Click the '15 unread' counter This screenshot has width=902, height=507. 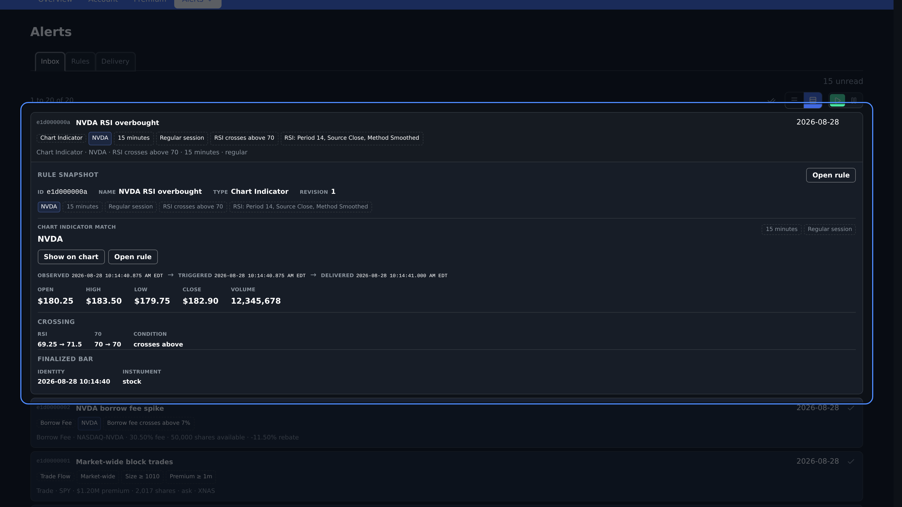click(843, 81)
